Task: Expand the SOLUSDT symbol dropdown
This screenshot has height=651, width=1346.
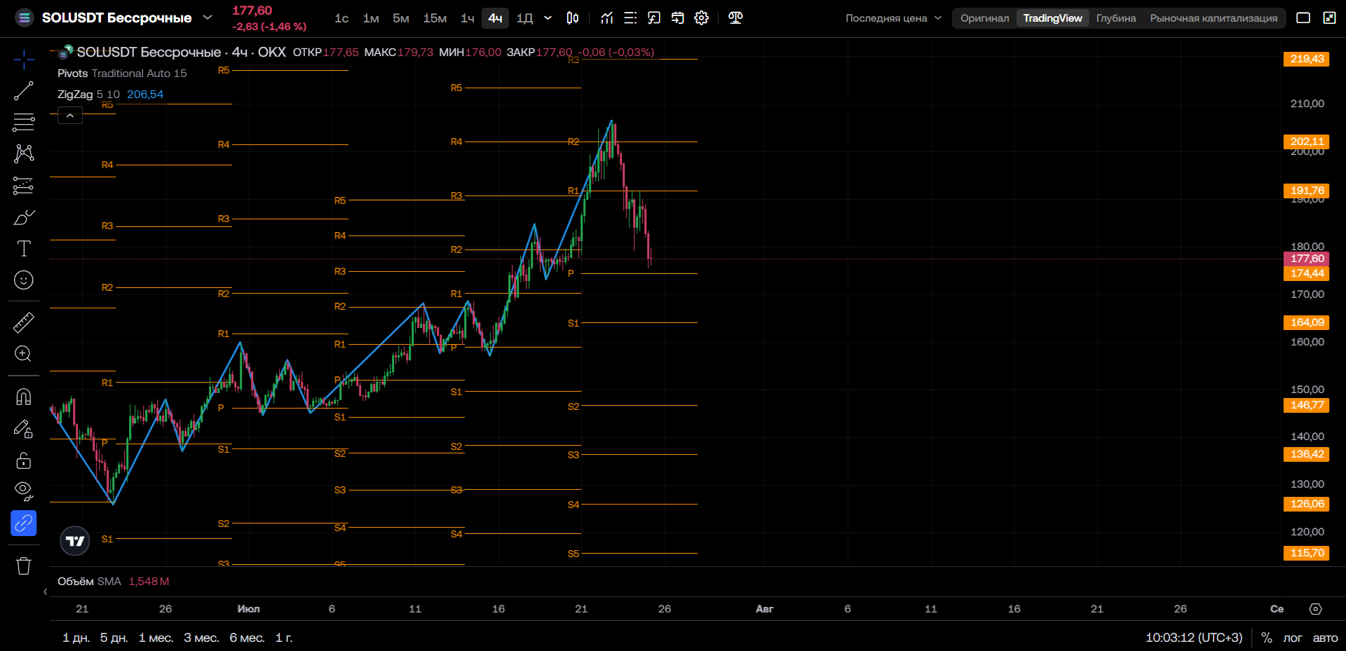Action: coord(208,18)
